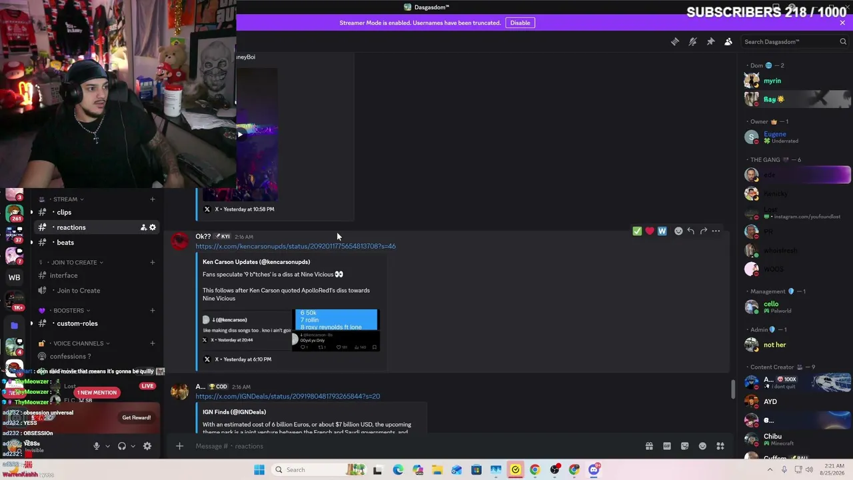This screenshot has width=853, height=480.
Task: Toggle the member list icon
Action: tap(728, 41)
